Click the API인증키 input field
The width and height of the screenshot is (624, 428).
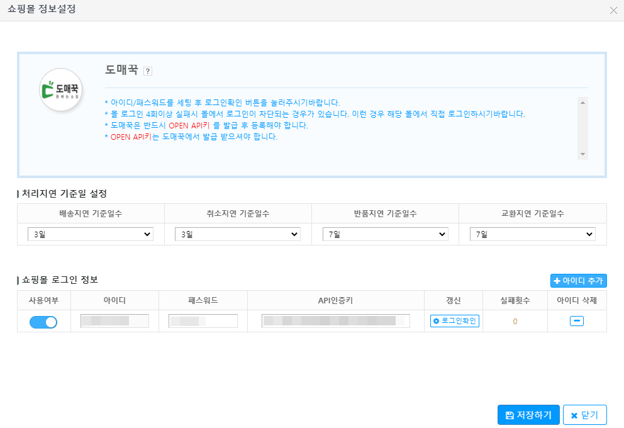[x=335, y=321]
